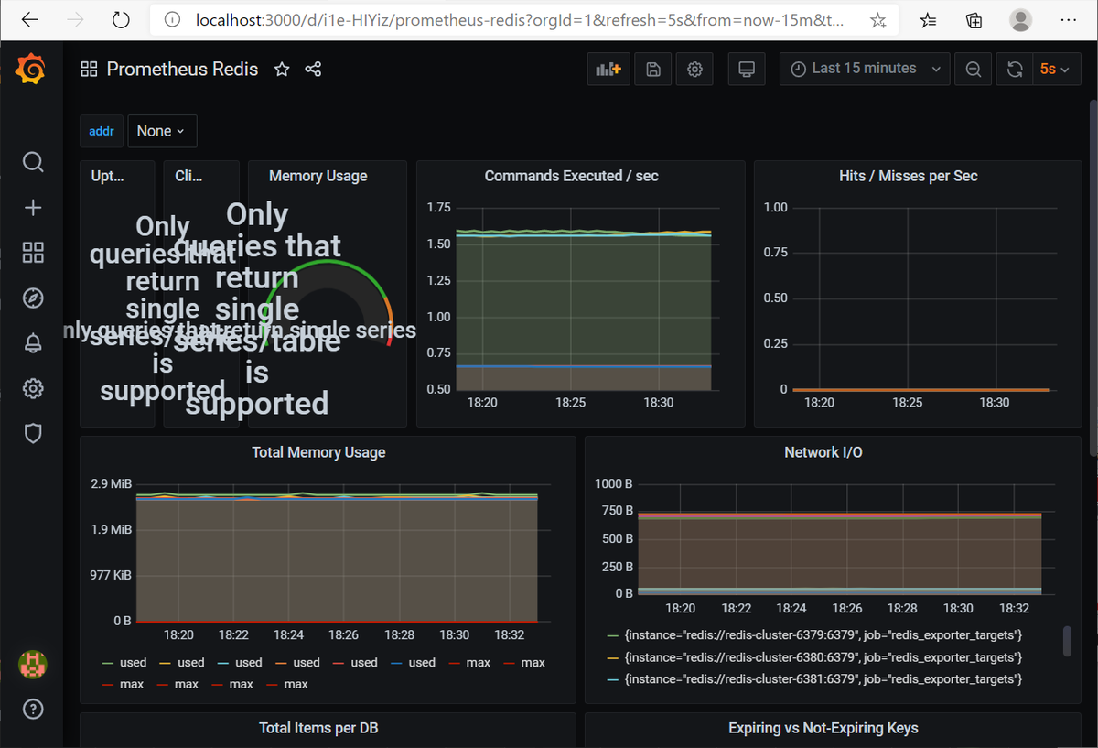Refresh the dashboard now
Screen dimensions: 1098x748
coord(1014,69)
